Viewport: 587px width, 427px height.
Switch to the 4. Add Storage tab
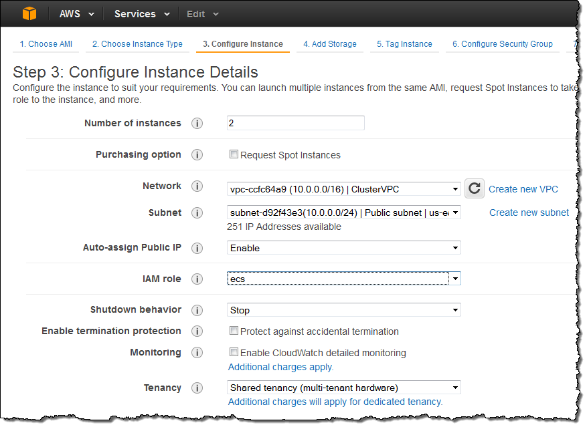tap(329, 44)
